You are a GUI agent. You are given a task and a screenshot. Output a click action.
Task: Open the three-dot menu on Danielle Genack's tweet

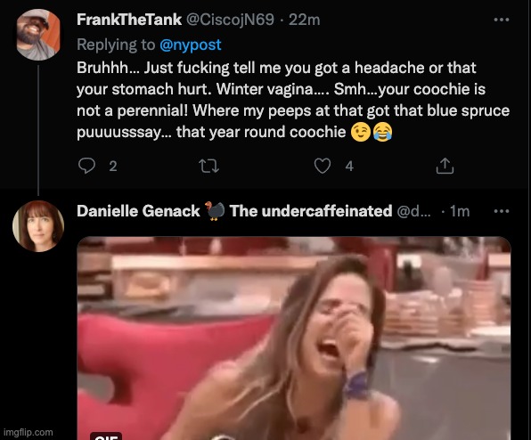click(x=502, y=211)
